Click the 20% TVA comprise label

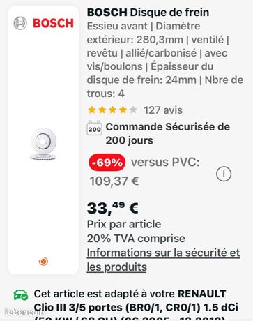[136, 239]
